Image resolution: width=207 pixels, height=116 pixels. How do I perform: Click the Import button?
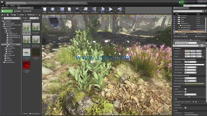[18, 11]
